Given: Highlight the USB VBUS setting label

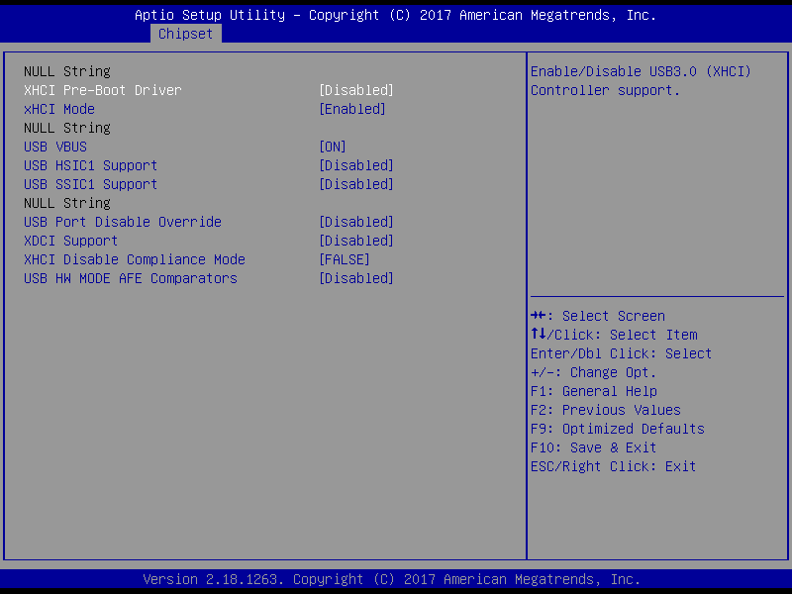Looking at the screenshot, I should click(x=55, y=147).
